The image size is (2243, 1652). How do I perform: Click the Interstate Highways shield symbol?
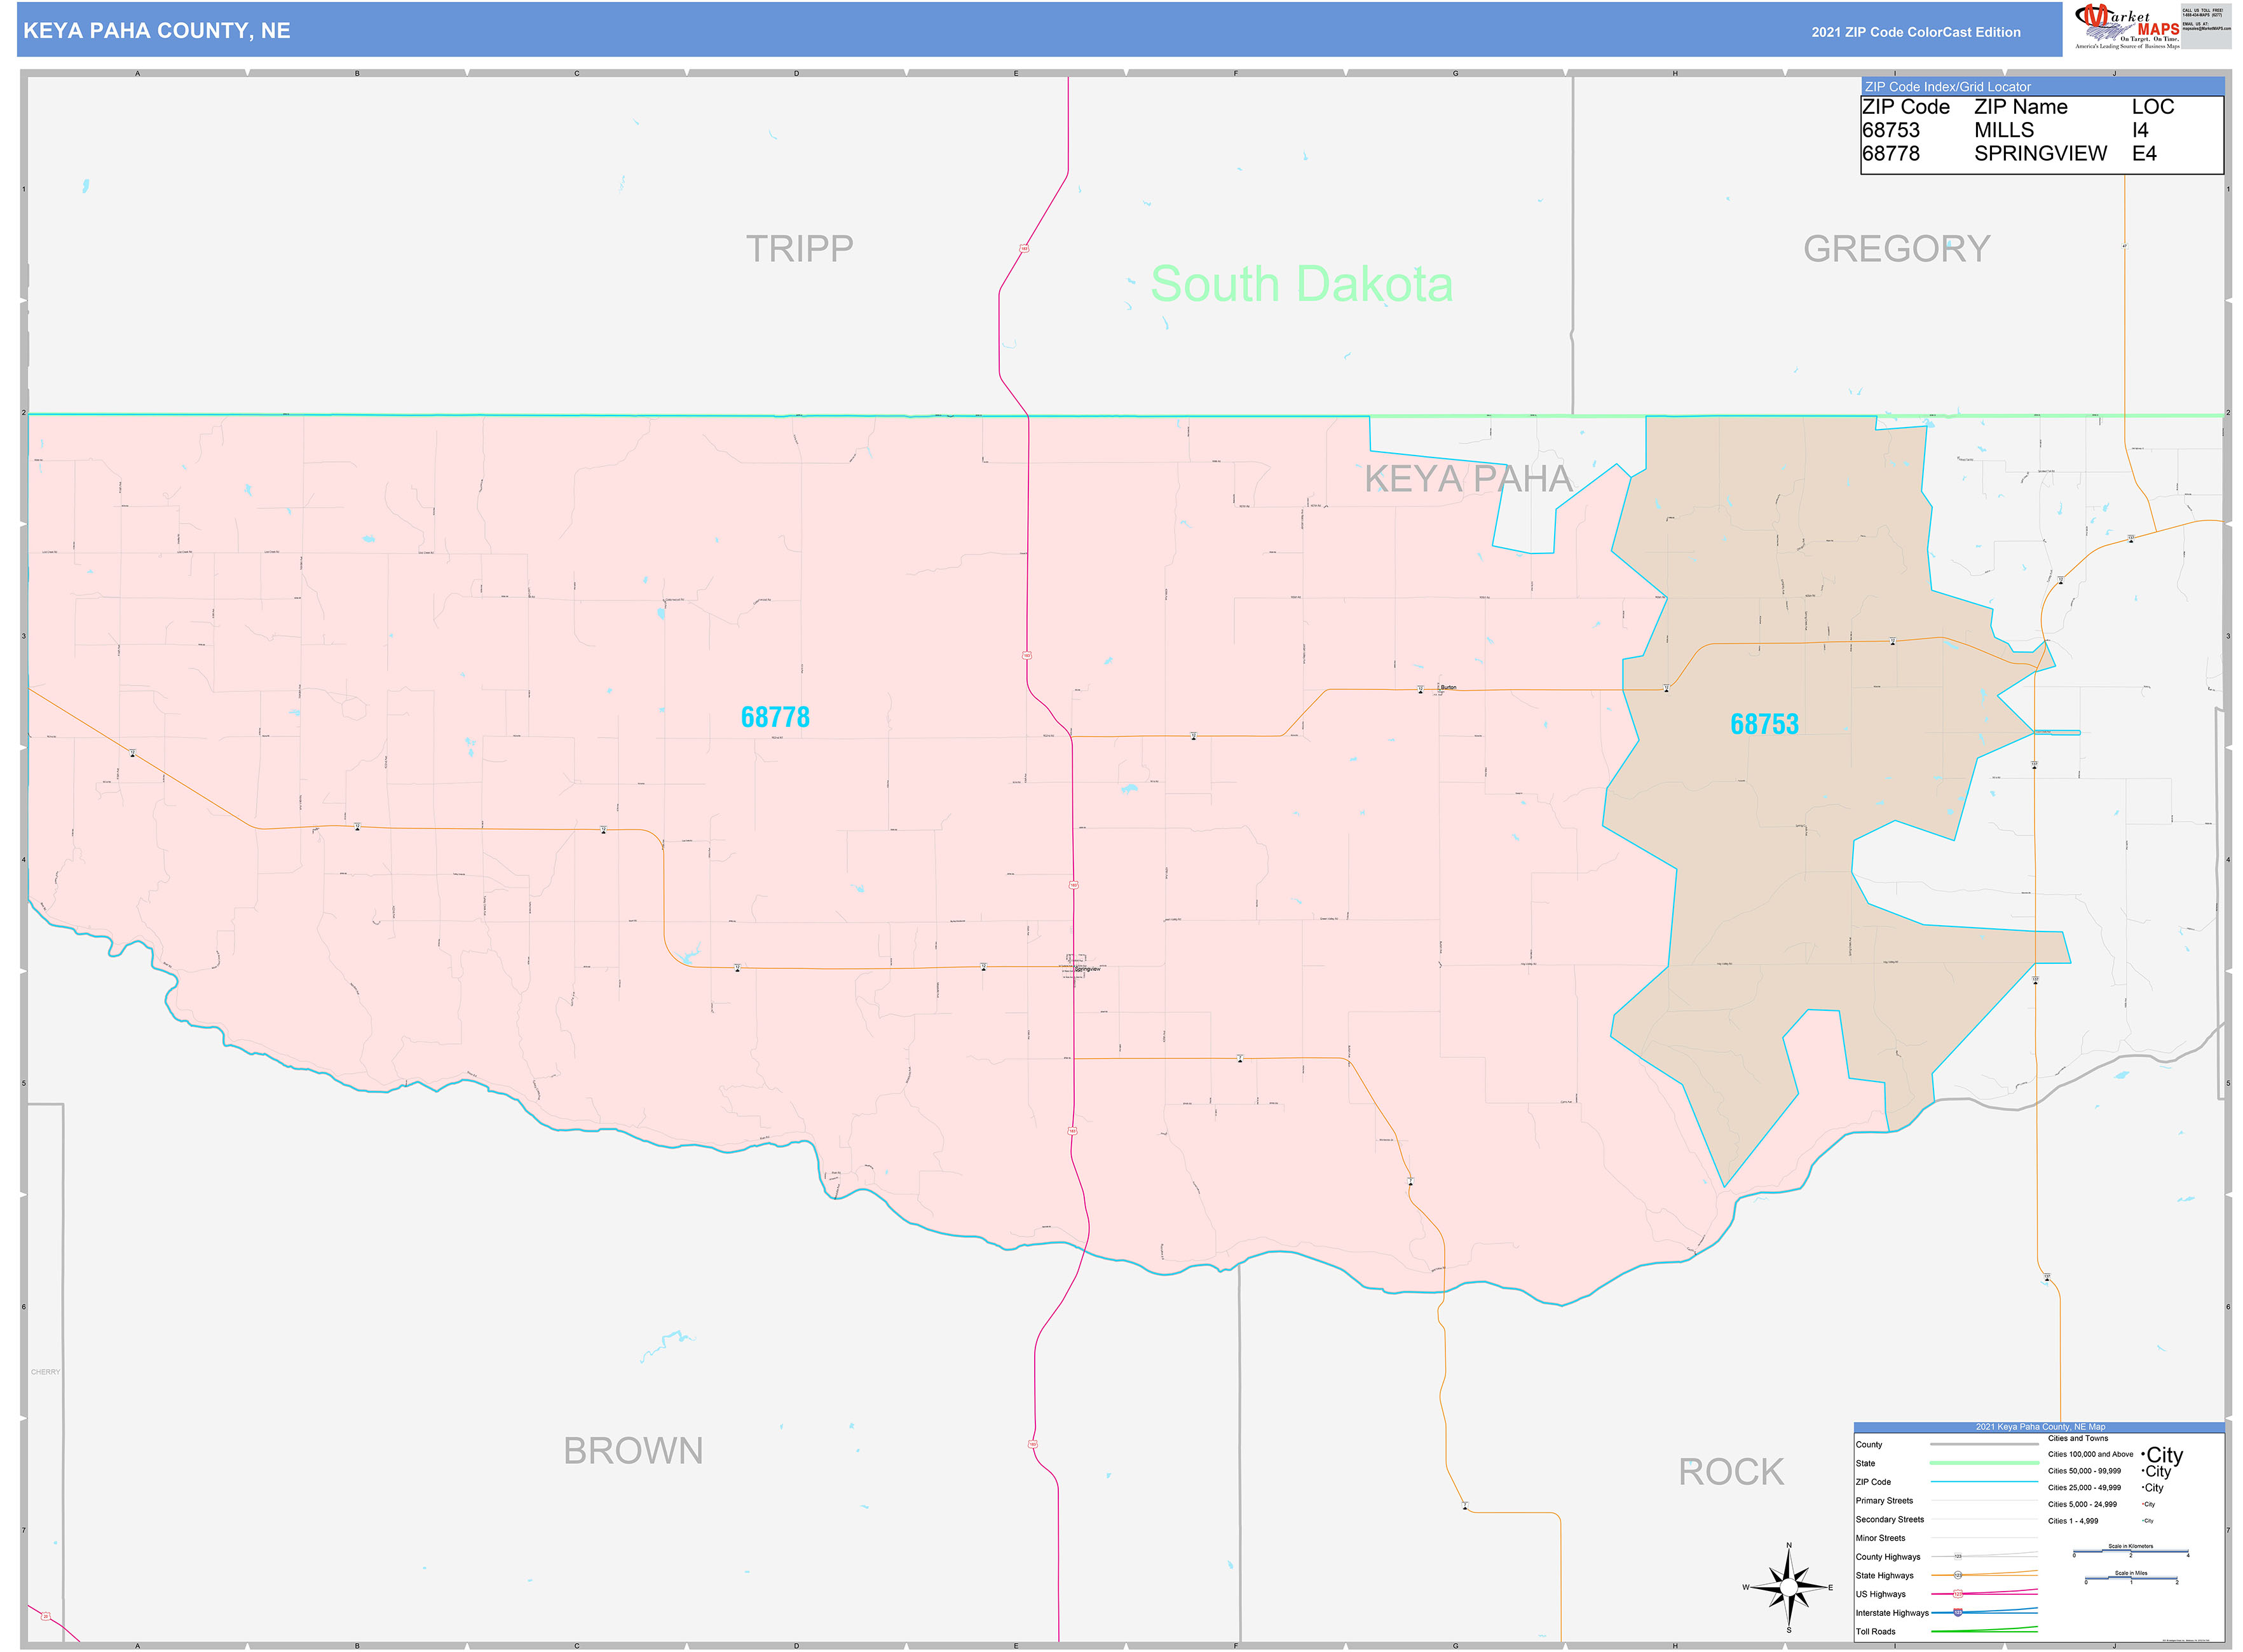click(x=1958, y=1613)
